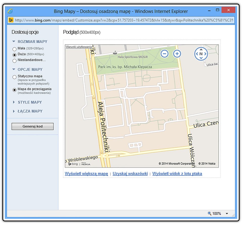This screenshot has height=225, width=242.
Task: Click the Dostosuj opcje heading
Action: tap(25, 32)
